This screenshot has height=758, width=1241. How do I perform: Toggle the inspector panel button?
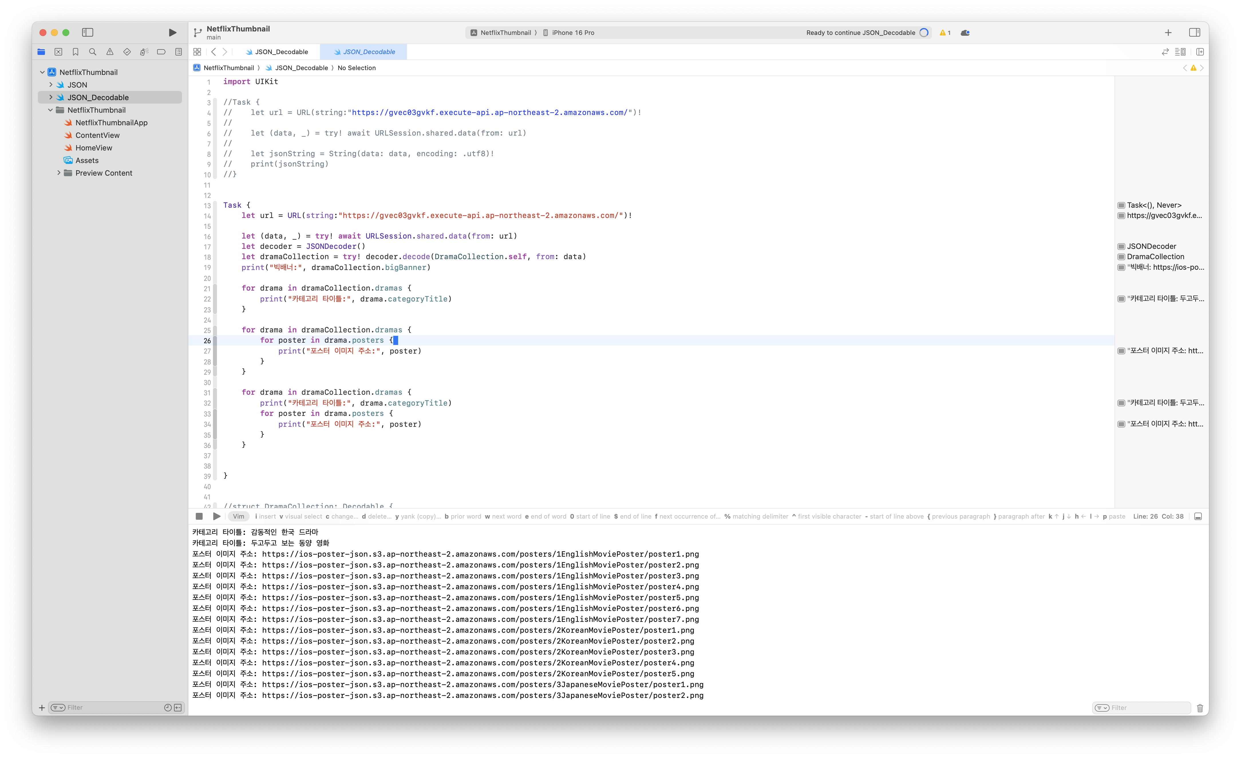pyautogui.click(x=1195, y=33)
